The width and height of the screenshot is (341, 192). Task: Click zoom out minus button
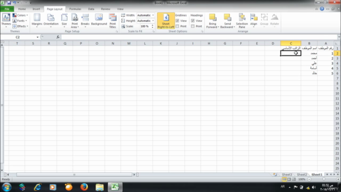pyautogui.click(x=309, y=179)
